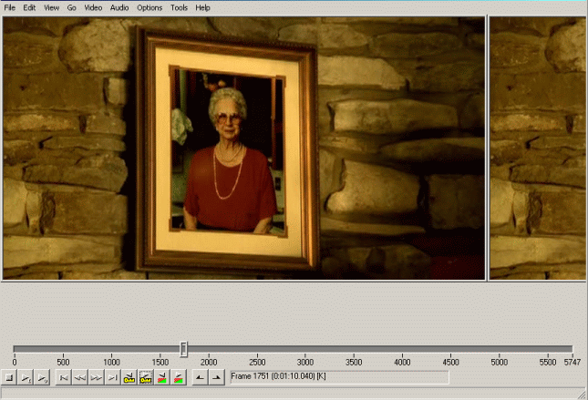
Task: Click the 4000 timeline tick label
Action: pos(402,362)
